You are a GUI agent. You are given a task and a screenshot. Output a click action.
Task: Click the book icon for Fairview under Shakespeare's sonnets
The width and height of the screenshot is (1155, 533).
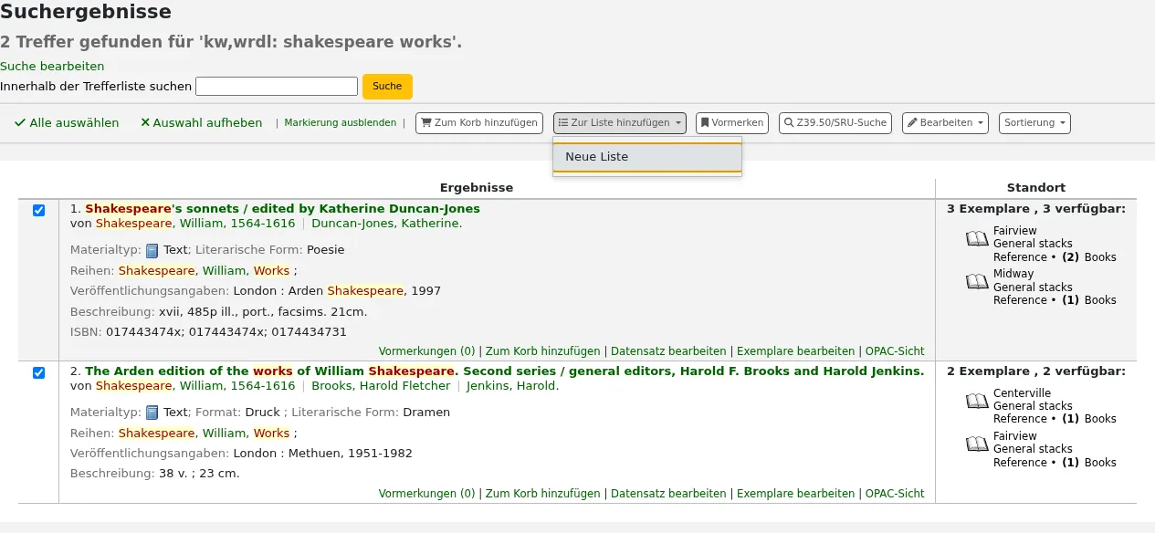pos(977,239)
